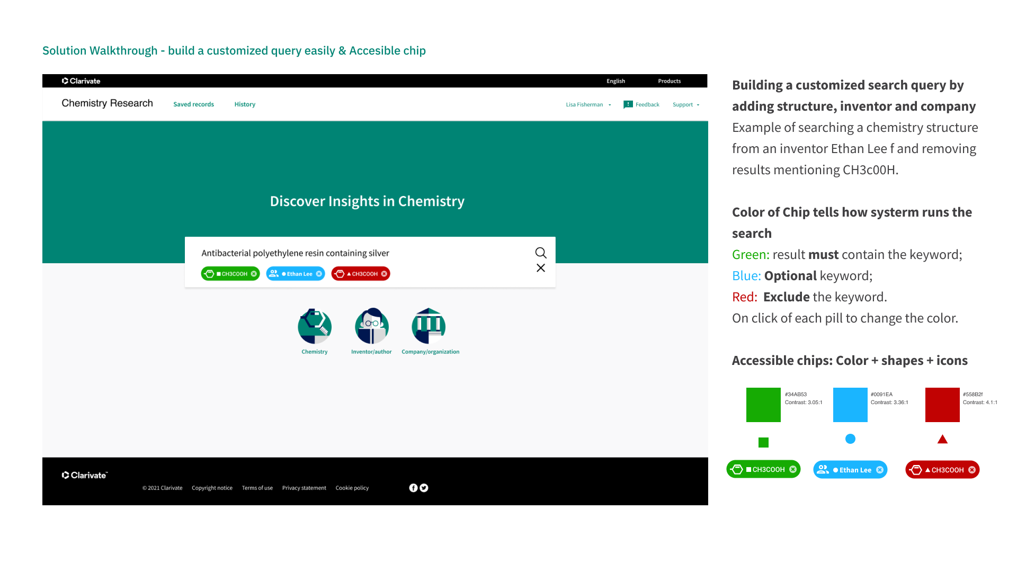Open the Terms of use link
The image size is (1017, 572).
point(257,488)
